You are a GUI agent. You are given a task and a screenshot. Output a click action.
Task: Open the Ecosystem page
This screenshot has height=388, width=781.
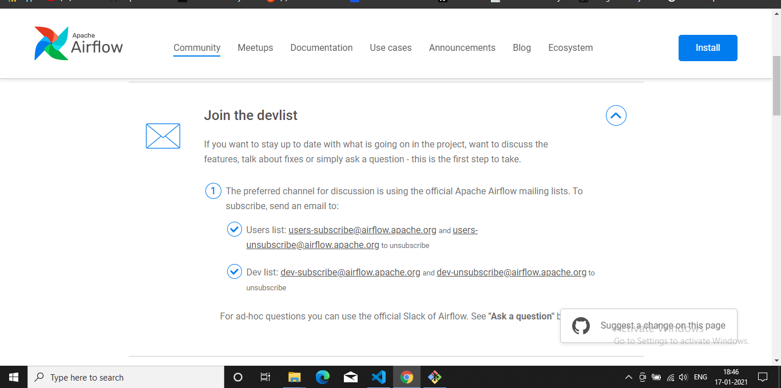[570, 48]
